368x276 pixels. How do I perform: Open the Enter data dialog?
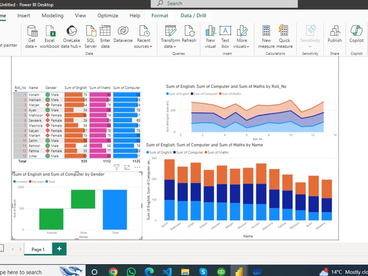(x=105, y=36)
